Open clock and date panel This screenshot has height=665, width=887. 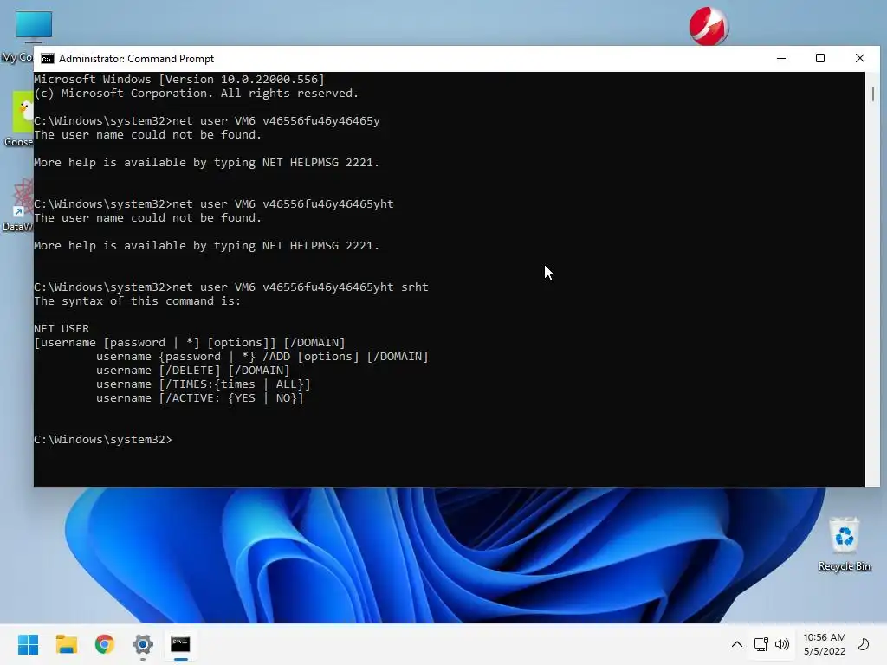pos(825,644)
